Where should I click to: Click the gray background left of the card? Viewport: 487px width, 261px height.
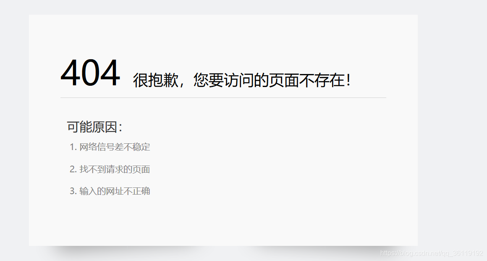(14, 131)
